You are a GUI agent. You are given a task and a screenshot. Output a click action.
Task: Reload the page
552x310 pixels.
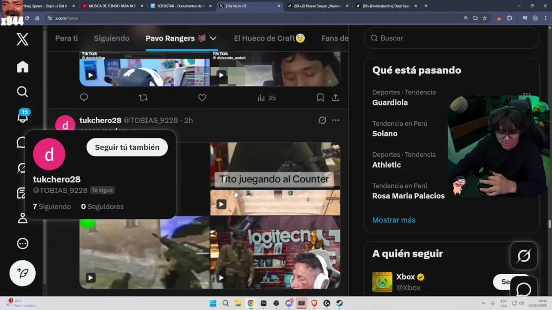pos(27,18)
